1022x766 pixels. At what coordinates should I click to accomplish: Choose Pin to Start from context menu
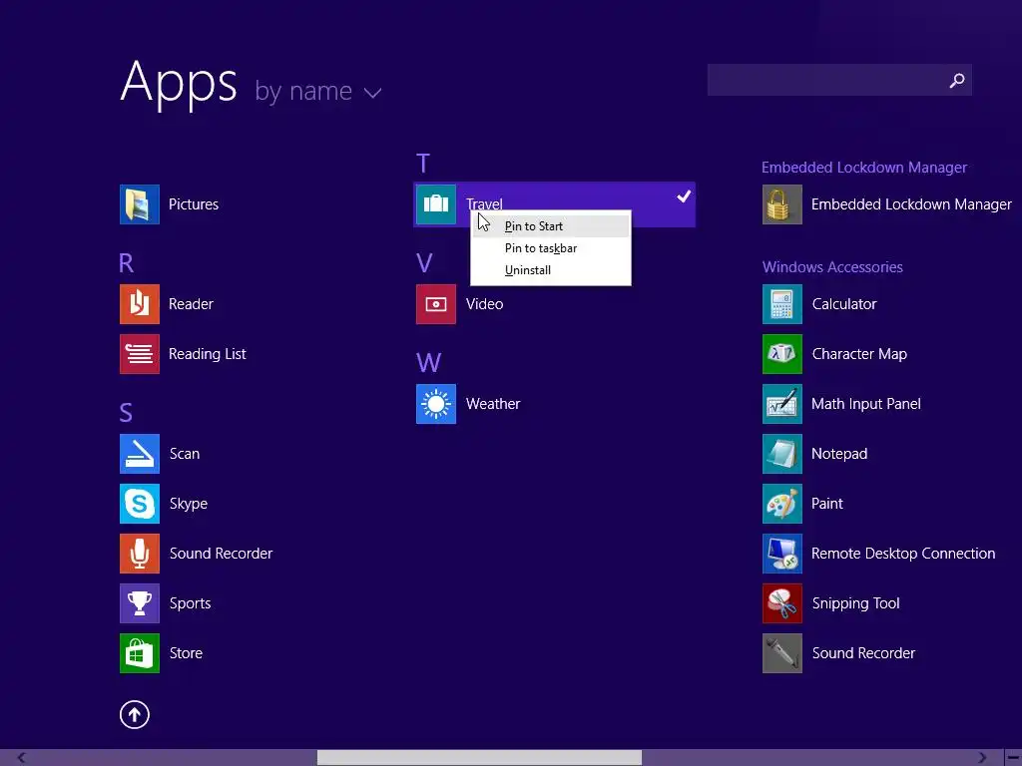click(551, 226)
